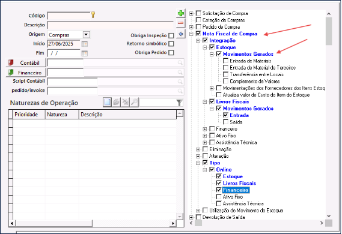Collapse Livros Fiscais tree node

click(205, 101)
